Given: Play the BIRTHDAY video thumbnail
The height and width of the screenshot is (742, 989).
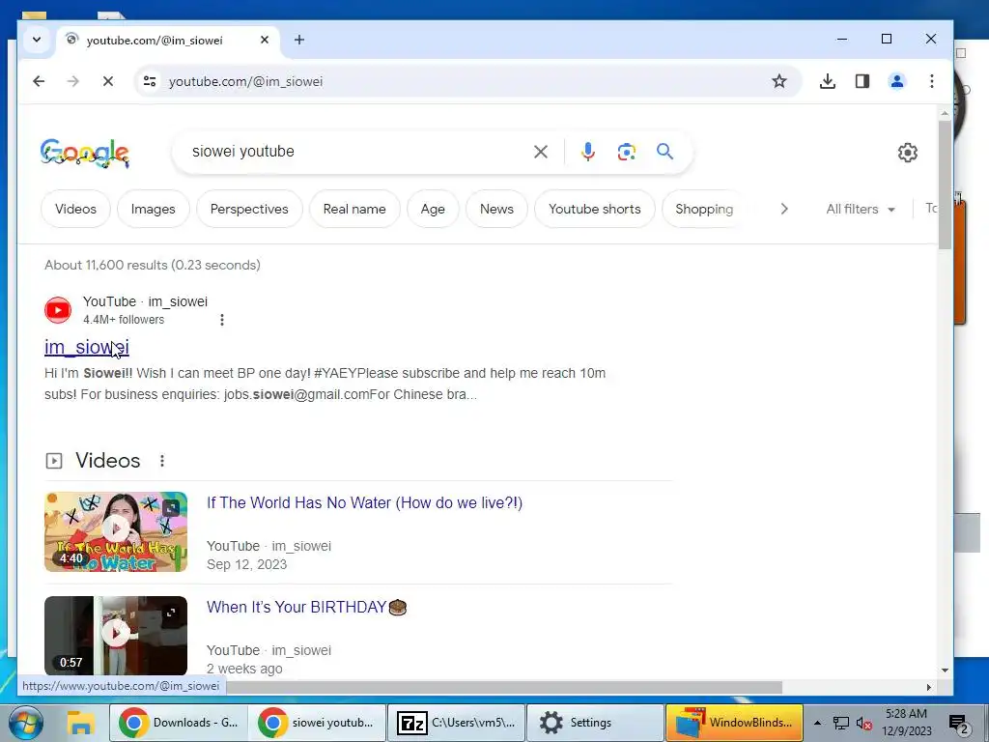Looking at the screenshot, I should 116,636.
